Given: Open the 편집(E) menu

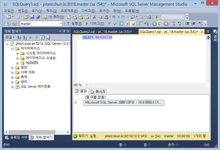Looking at the screenshot, I should click(x=23, y=11).
